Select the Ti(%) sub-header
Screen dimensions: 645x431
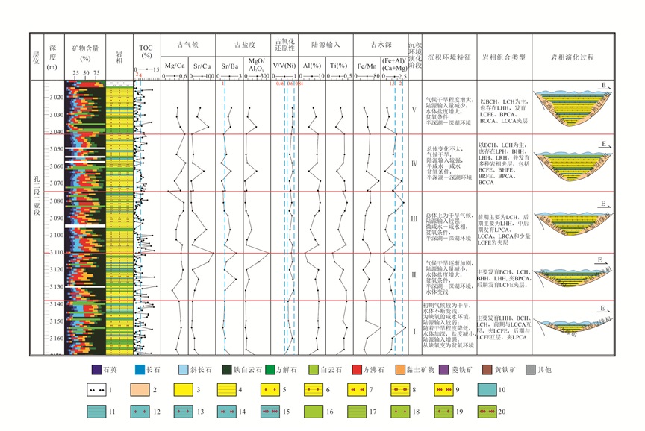[x=339, y=66]
